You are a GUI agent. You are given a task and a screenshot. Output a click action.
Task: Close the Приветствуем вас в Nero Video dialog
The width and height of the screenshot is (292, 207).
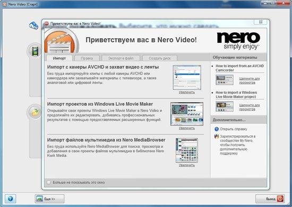tap(261, 22)
